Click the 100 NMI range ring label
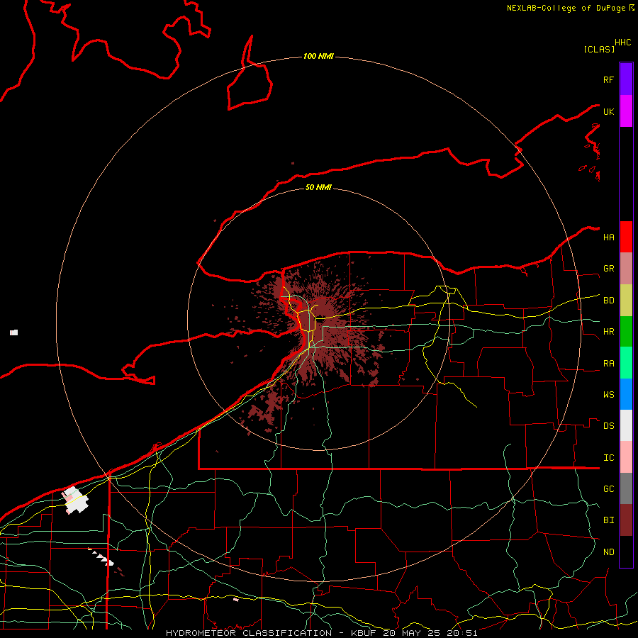 [318, 56]
